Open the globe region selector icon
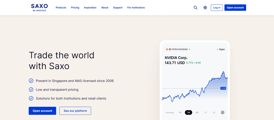 (205, 8)
